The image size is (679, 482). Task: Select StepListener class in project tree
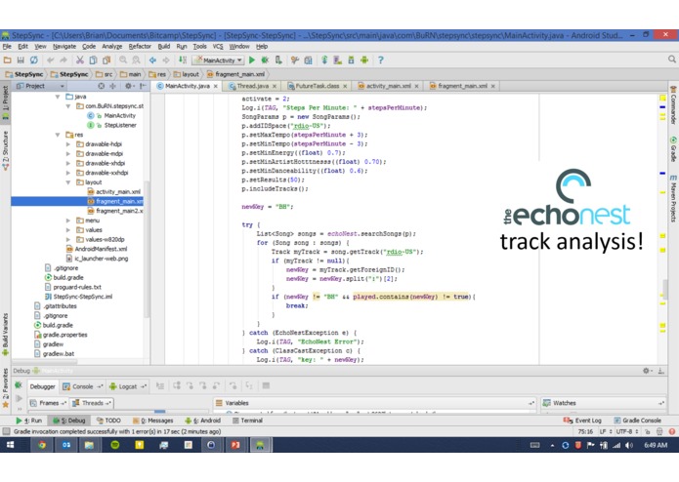point(111,125)
